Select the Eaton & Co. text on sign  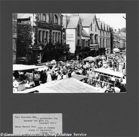pyautogui.click(x=71, y=41)
